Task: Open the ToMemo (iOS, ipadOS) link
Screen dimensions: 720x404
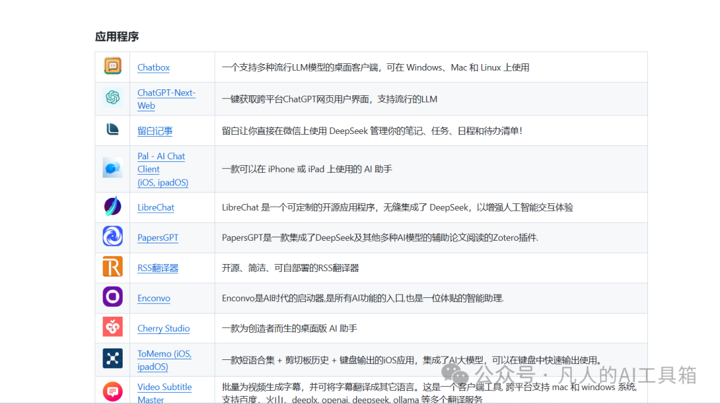Action: tap(165, 361)
